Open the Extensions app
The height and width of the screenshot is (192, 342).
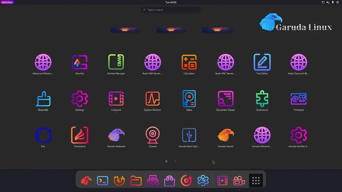tap(262, 99)
